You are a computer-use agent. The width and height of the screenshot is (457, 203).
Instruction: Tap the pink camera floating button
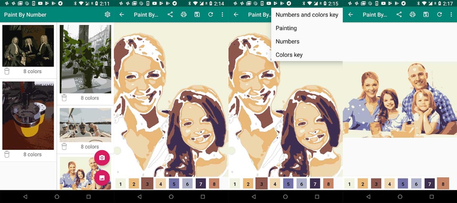click(102, 158)
